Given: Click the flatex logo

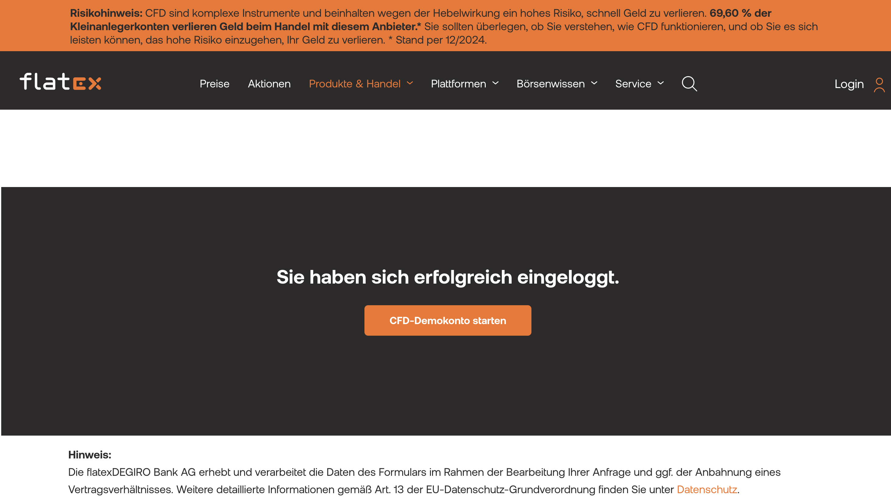Looking at the screenshot, I should [x=61, y=82].
